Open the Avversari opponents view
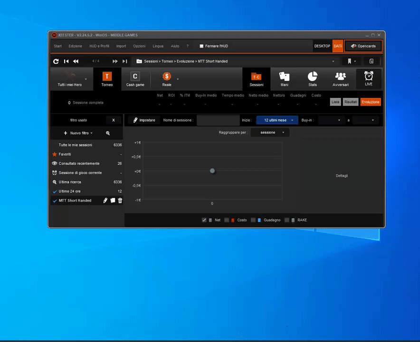The width and height of the screenshot is (420, 342). point(341,79)
